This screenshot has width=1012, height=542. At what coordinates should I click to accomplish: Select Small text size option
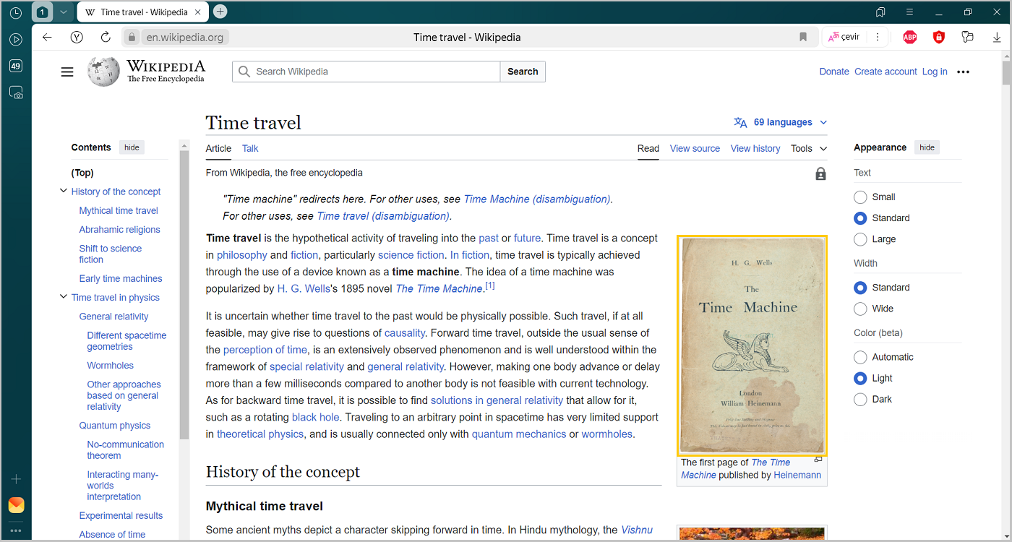860,197
